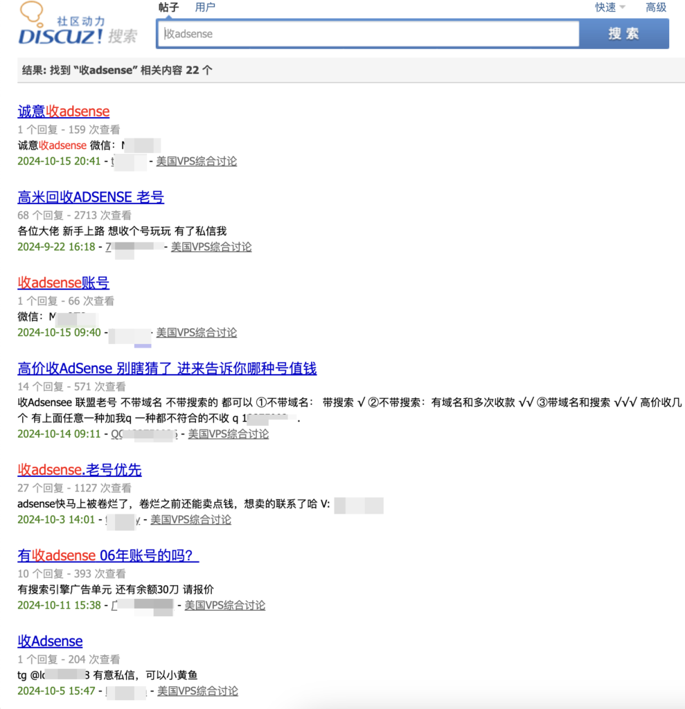Open author link beside 2024-10-3 14:01

(123, 520)
